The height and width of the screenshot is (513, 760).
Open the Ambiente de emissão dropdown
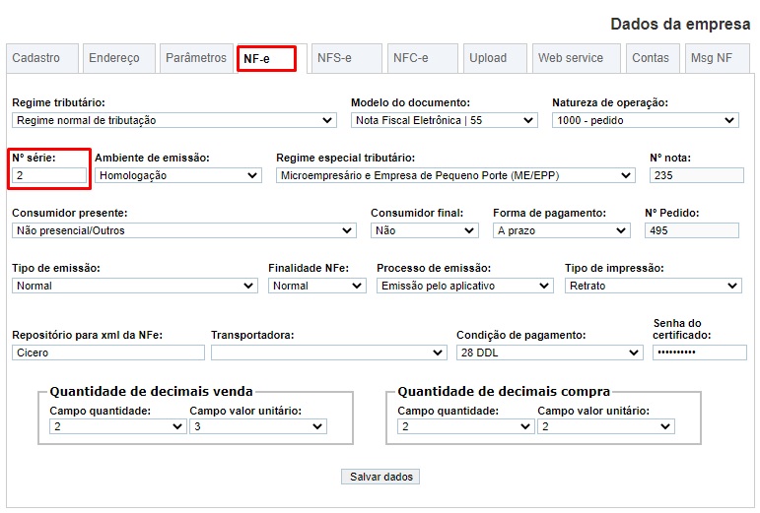178,175
